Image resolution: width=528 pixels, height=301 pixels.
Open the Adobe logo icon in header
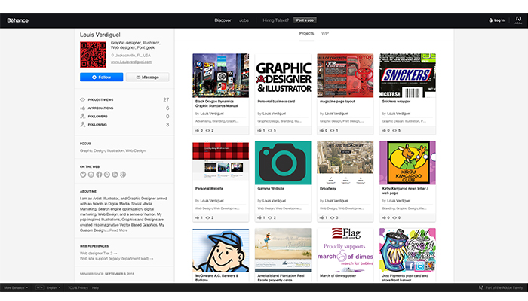(519, 20)
